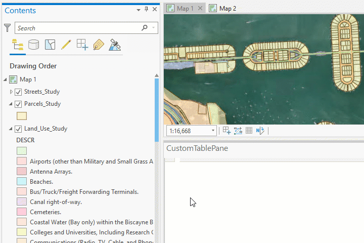Switch to the Map 1 tab

coord(185,9)
